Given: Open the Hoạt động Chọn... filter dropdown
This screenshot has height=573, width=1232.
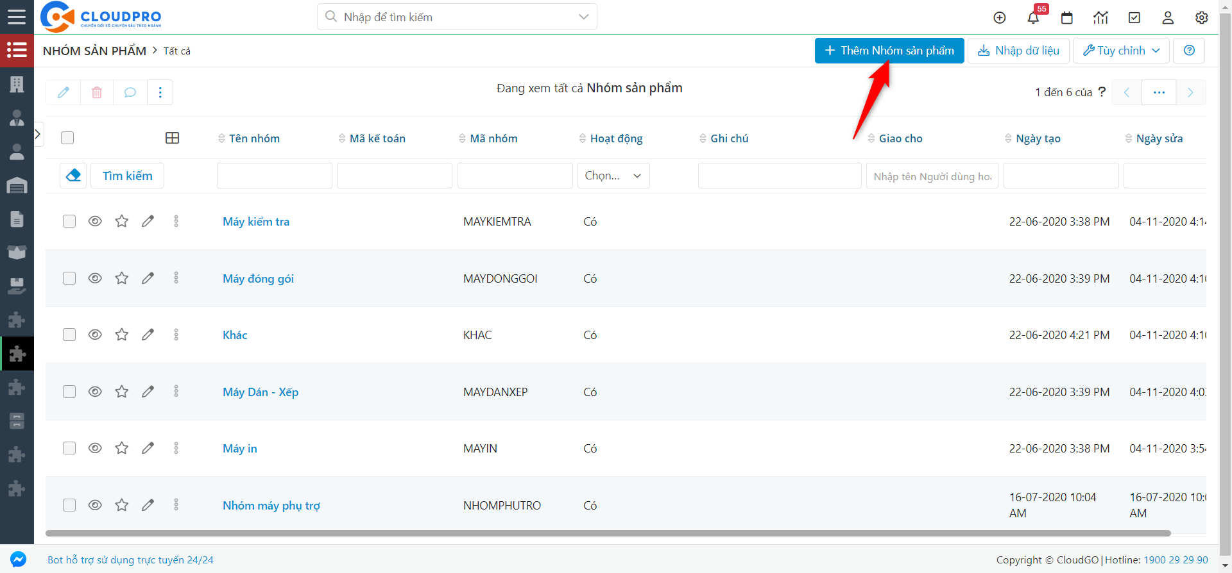Looking at the screenshot, I should [x=613, y=176].
